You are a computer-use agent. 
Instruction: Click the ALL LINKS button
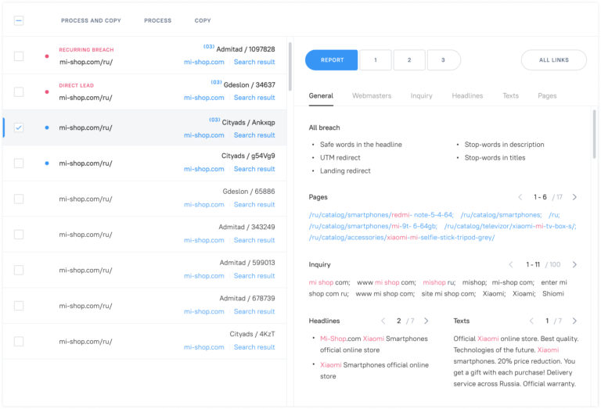pyautogui.click(x=553, y=60)
